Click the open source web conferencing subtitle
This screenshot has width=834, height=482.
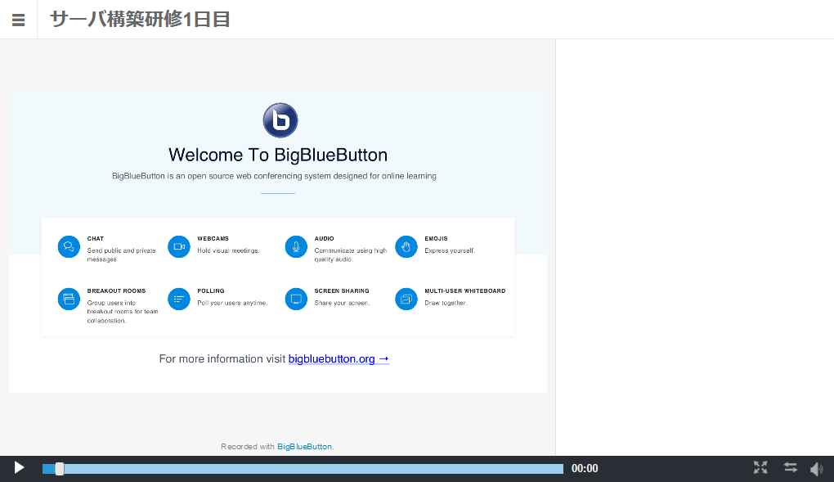click(274, 176)
